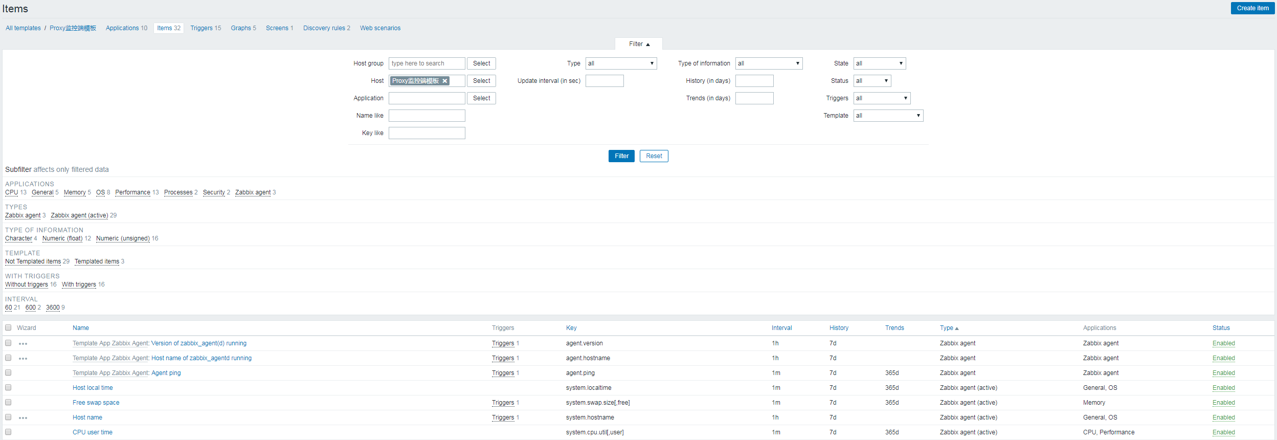Click Select next to Application field
The image size is (1277, 440).
[481, 98]
